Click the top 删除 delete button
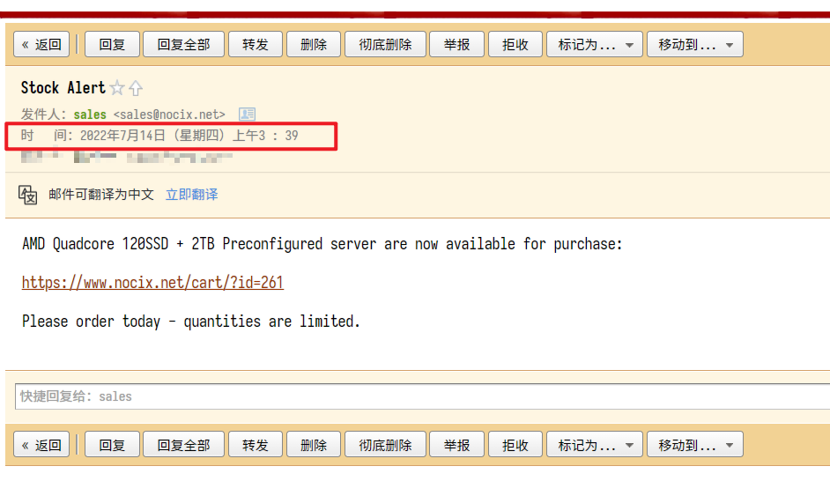830x481 pixels. 314,44
